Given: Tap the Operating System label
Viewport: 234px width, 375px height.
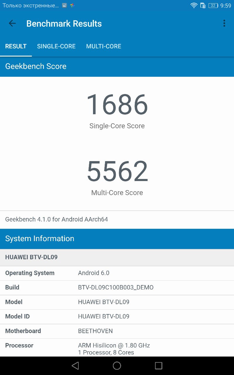Looking at the screenshot, I should click(30, 273).
